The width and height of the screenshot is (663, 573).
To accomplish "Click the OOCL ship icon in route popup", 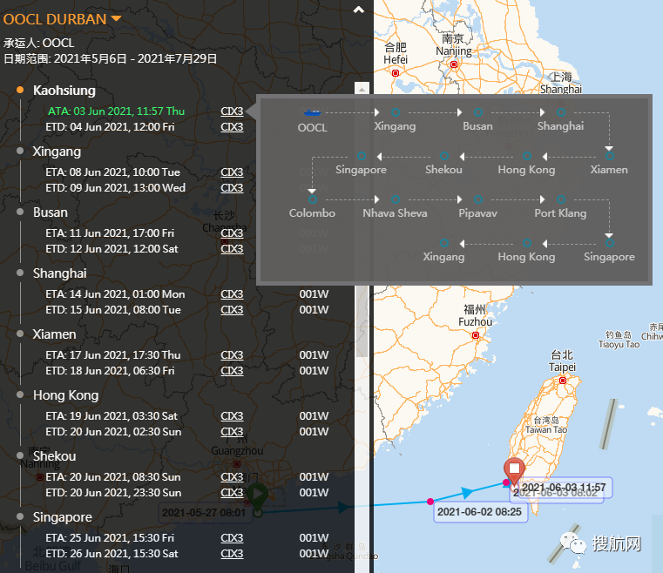I will [312, 112].
